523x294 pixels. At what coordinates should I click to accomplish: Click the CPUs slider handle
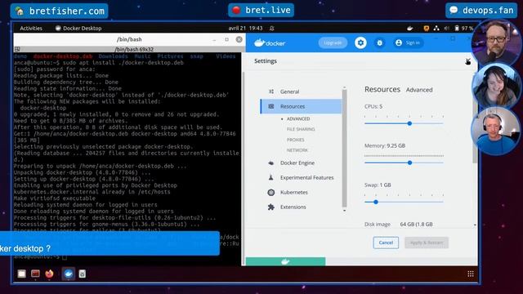[x=409, y=123]
